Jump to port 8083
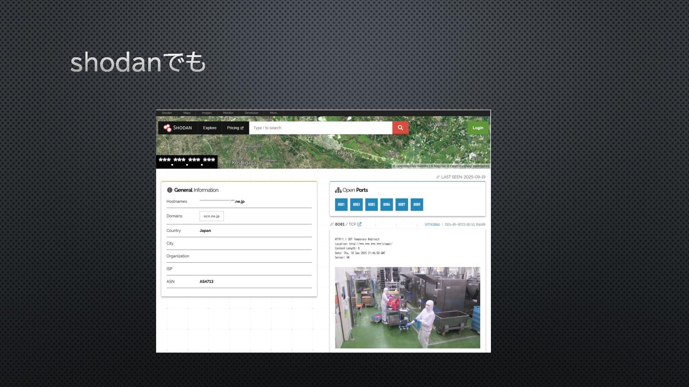689x387 pixels. coord(356,205)
